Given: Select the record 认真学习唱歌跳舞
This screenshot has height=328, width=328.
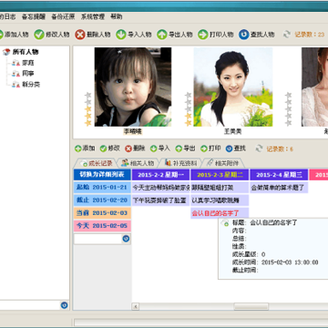Looking at the screenshot, I should click(220, 200).
